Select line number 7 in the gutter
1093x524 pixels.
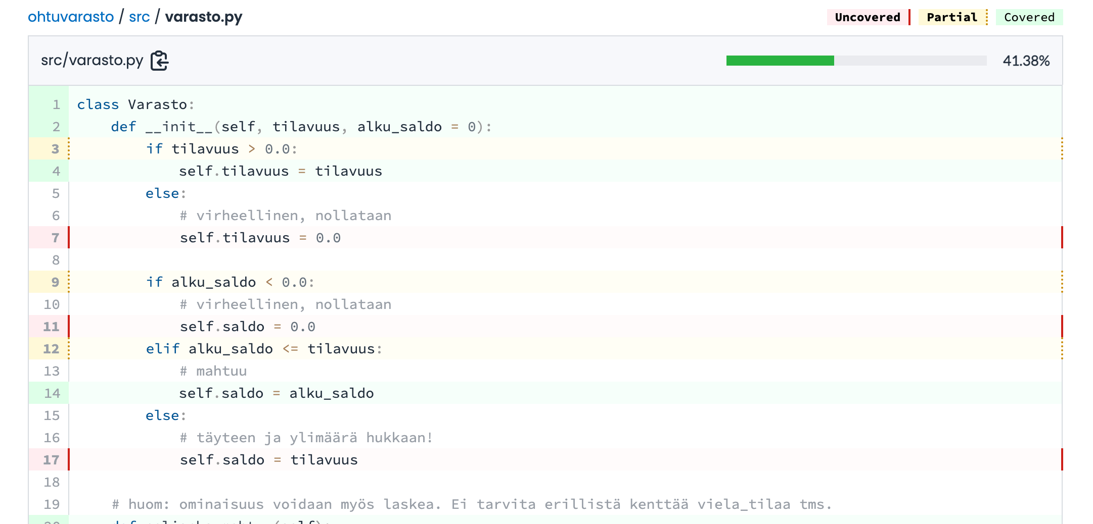[55, 238]
